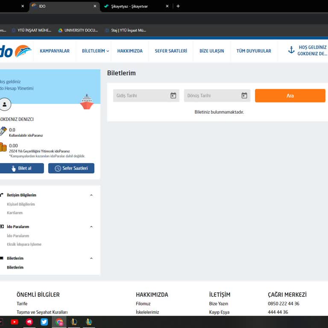Click the Gidiş Tarihi date field
The image size is (328, 328).
pyautogui.click(x=146, y=96)
